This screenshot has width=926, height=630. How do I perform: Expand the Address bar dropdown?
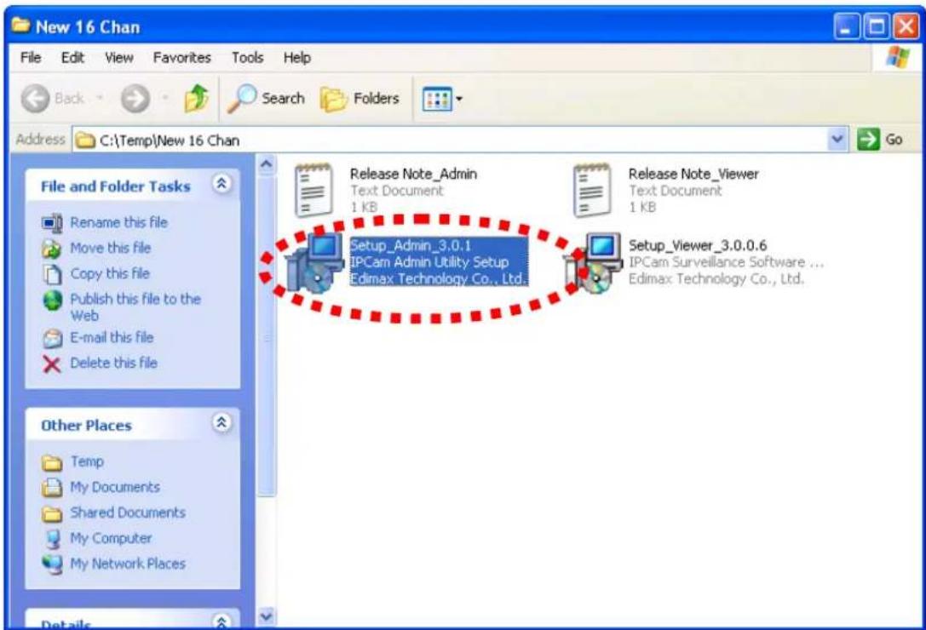(837, 140)
